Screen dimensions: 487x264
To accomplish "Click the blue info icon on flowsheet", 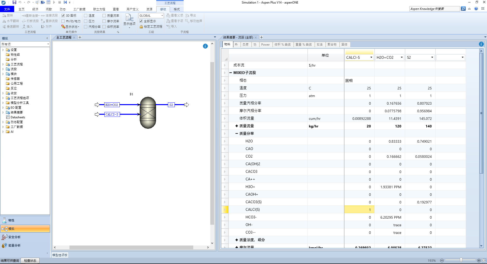I will 205,46.
